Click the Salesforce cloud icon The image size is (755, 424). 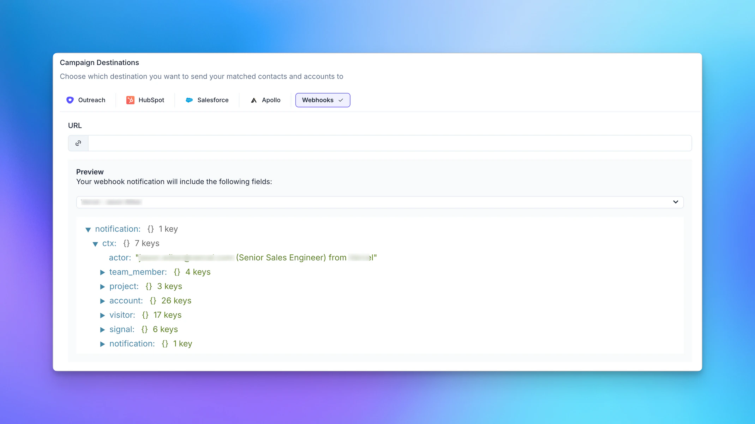[x=189, y=100]
